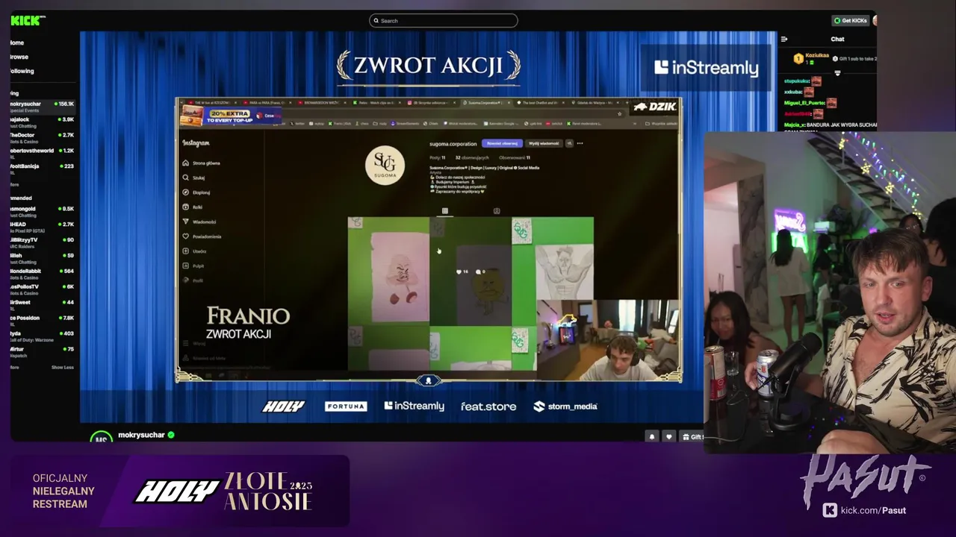Screen dimensions: 956x537
Task: Click the Get KICKs button
Action: click(851, 20)
